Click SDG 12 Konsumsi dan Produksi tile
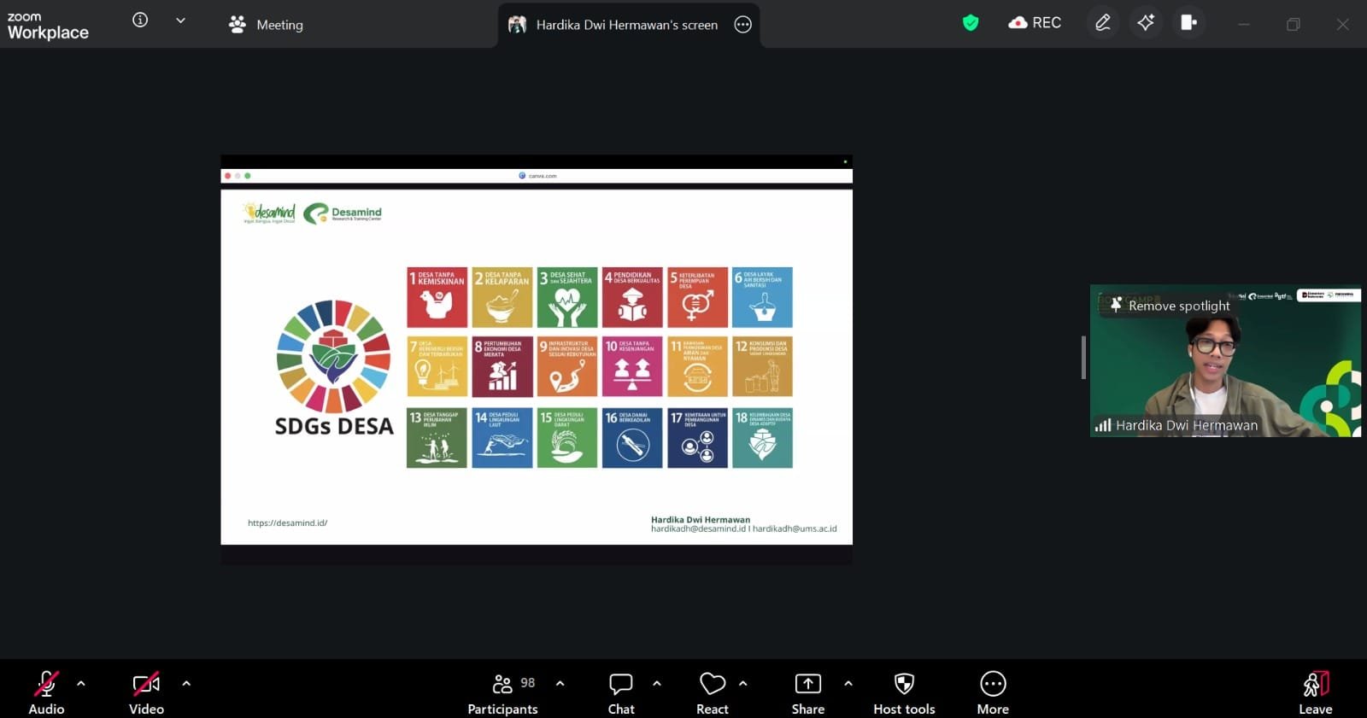This screenshot has height=718, width=1367. click(762, 367)
